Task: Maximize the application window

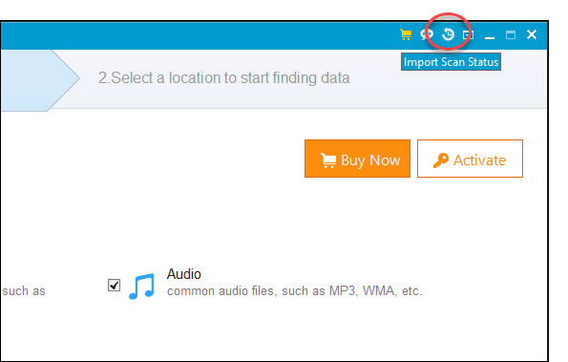Action: 511,34
